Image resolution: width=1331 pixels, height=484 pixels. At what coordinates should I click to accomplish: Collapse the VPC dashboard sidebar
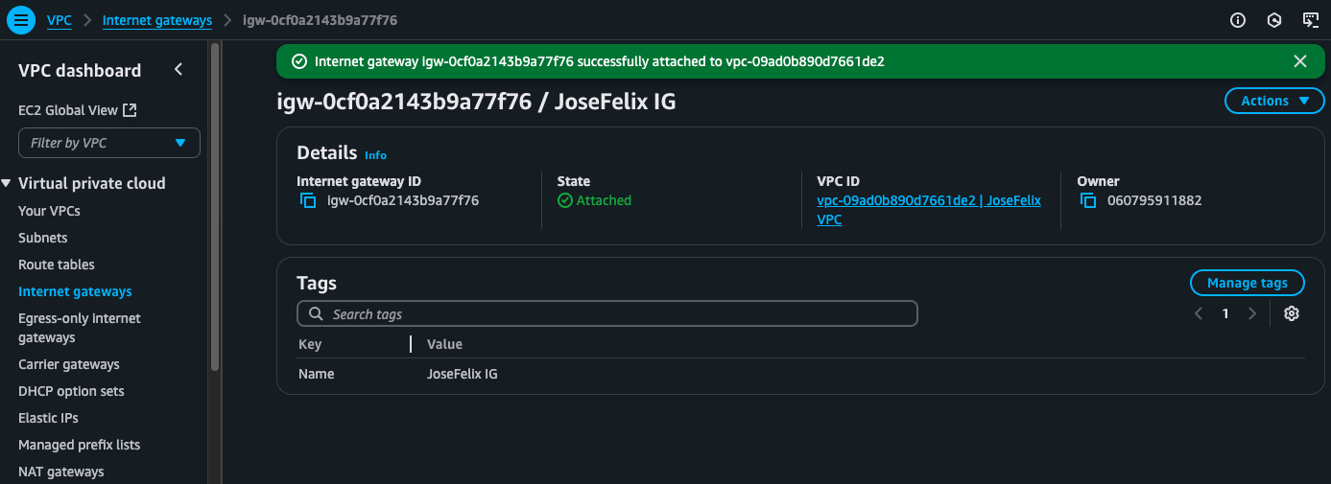click(x=178, y=69)
